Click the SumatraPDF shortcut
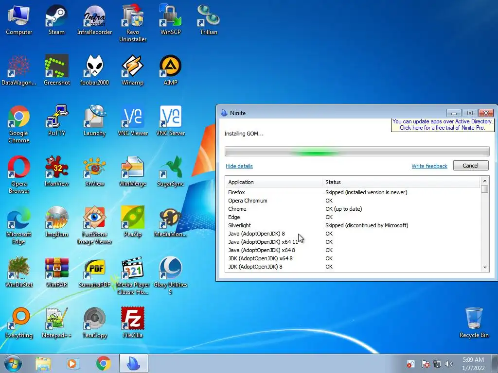This screenshot has width=498, height=373. 94,272
